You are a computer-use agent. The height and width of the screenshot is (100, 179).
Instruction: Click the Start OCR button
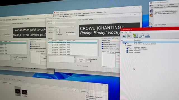(x=81, y=59)
